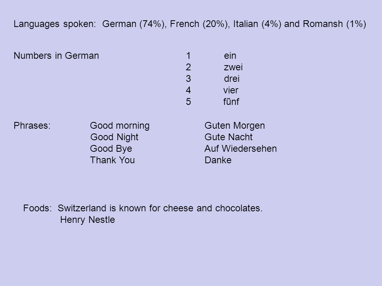Click the 'Phrases:' label
Screen dimensions: 382x286
(32, 126)
